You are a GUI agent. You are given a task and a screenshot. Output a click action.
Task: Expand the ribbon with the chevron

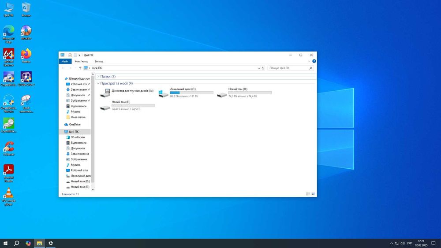point(309,61)
